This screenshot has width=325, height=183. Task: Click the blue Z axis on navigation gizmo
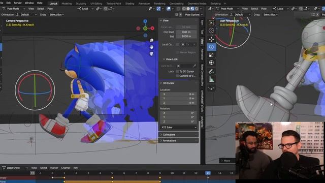[145, 21]
